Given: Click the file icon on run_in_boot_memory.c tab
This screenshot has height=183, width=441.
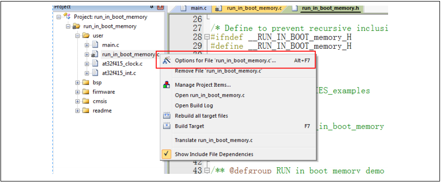Looking at the screenshot, I should (219, 9).
